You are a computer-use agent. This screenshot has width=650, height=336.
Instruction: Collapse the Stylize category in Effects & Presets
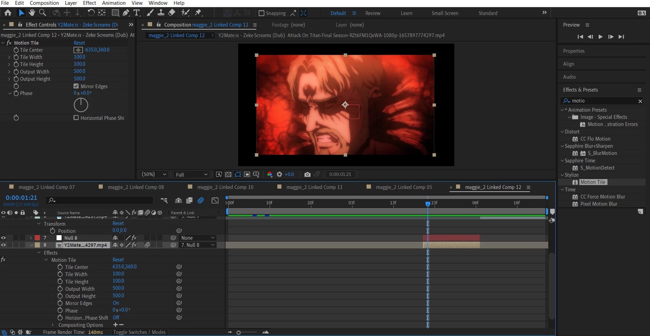(562, 175)
